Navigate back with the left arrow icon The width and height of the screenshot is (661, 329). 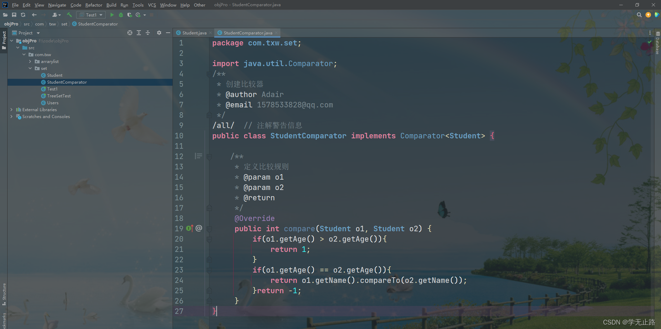coord(34,15)
